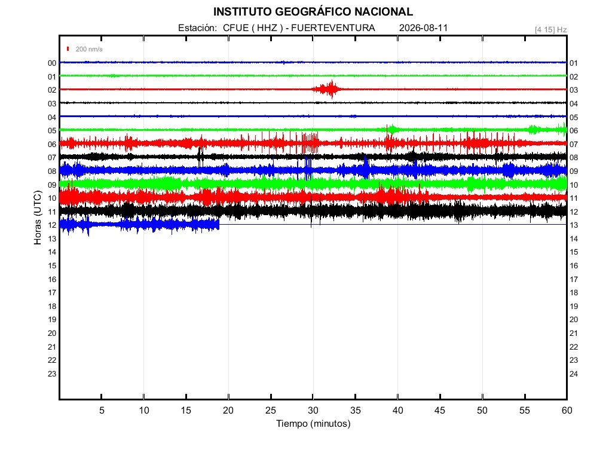The height and width of the screenshot is (459, 612).
Task: Click the 55 minute tick label on Tiempo axis
Action: (x=525, y=410)
